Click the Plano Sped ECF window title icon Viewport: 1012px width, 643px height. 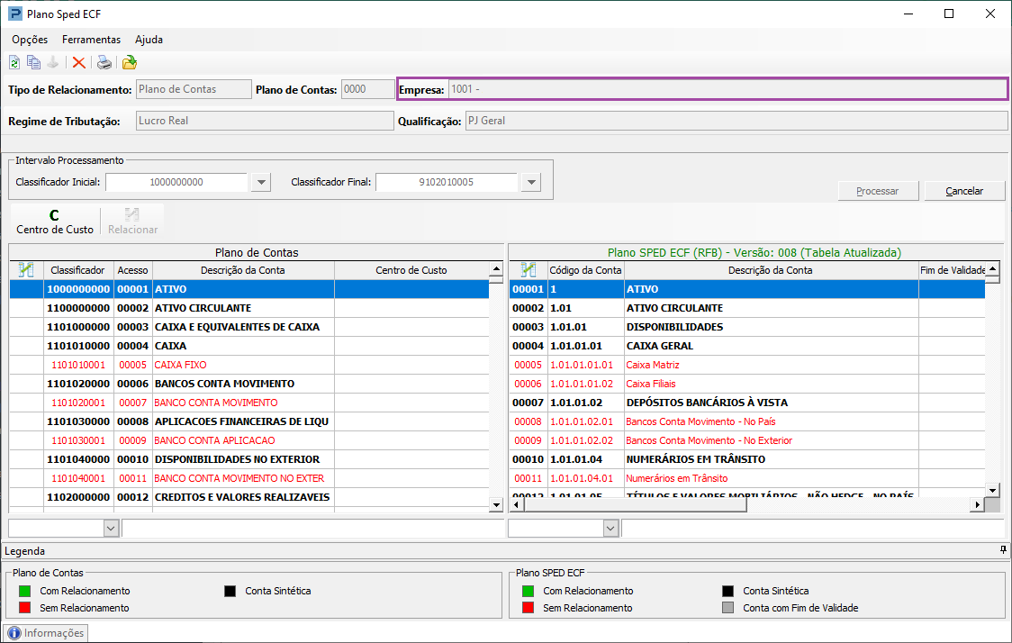(x=14, y=14)
